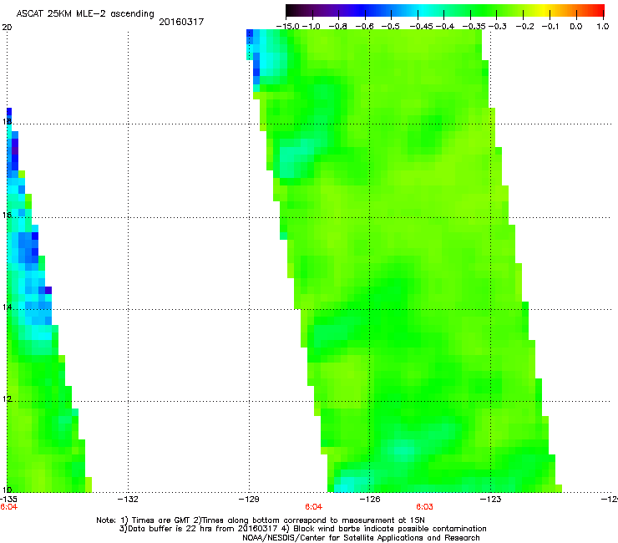618x543 pixels.
Task: Click the '-0.5' color scale label
Action: (391, 27)
